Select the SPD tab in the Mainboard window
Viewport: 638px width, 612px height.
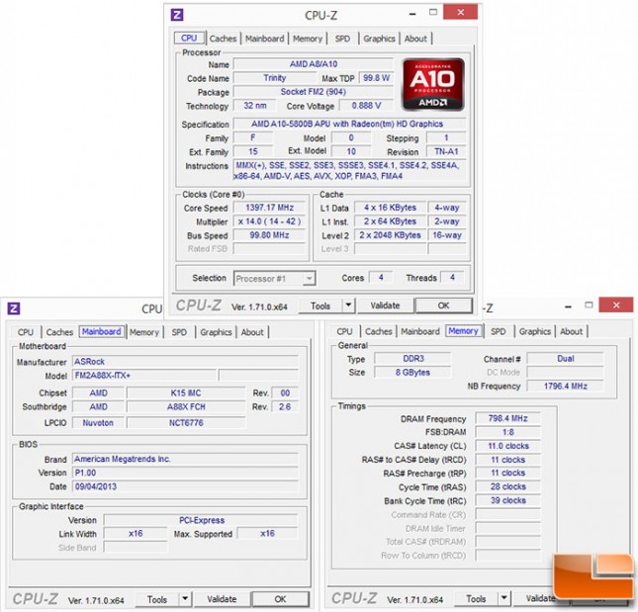coord(179,332)
